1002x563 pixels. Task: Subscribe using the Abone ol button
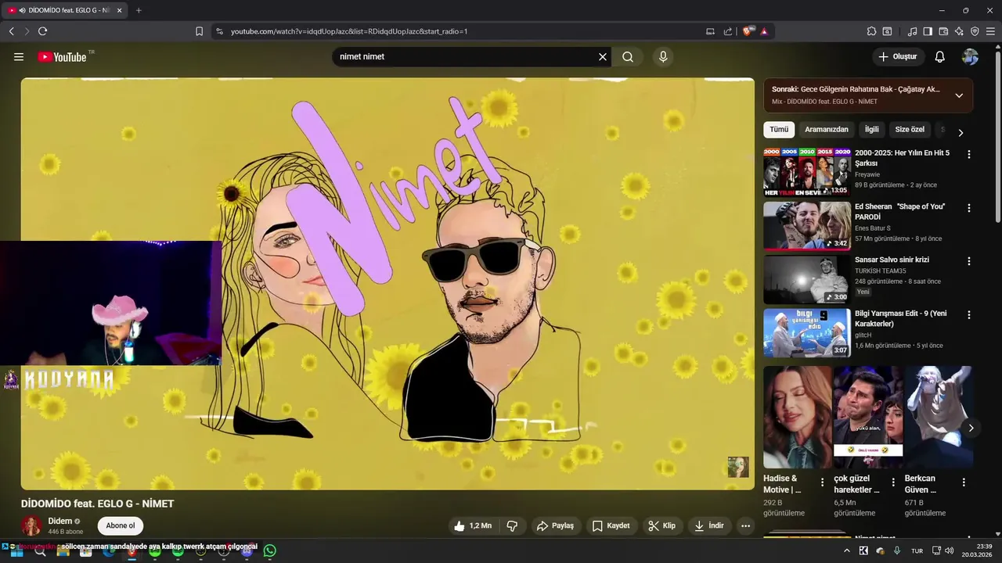[121, 525]
